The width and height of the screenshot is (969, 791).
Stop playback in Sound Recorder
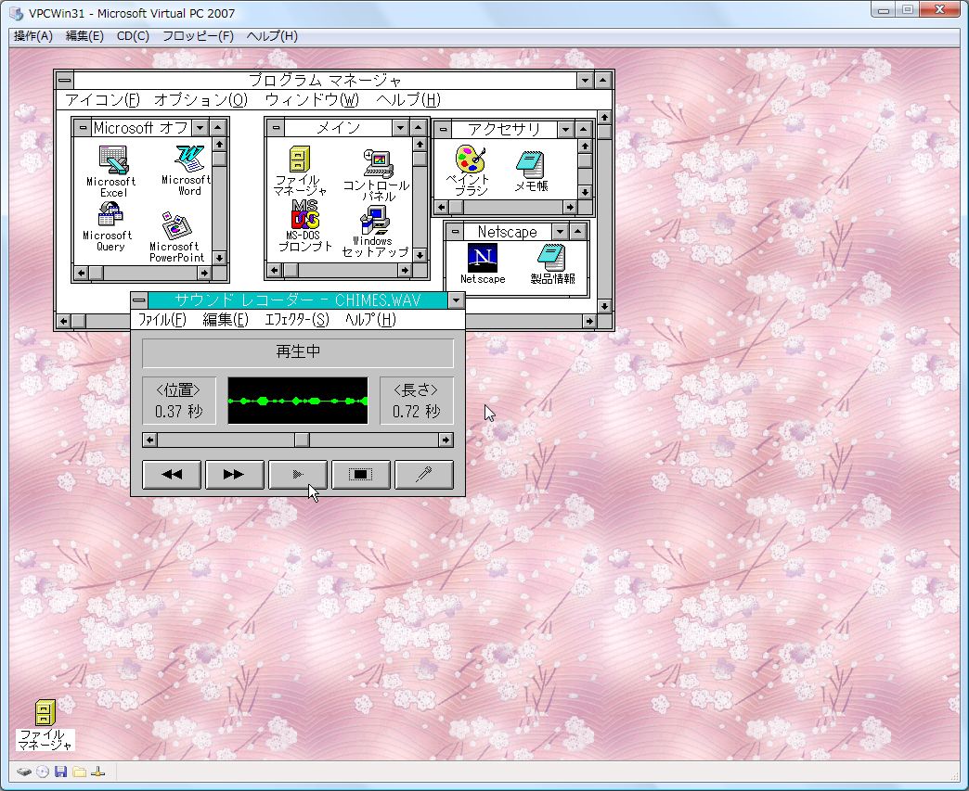360,475
